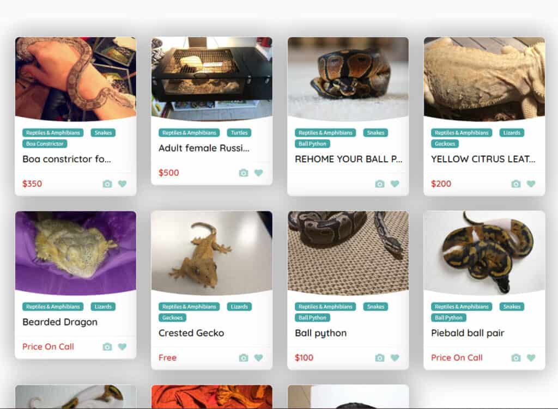Toggle the heart on the Crested Gecko listing

[x=258, y=358]
